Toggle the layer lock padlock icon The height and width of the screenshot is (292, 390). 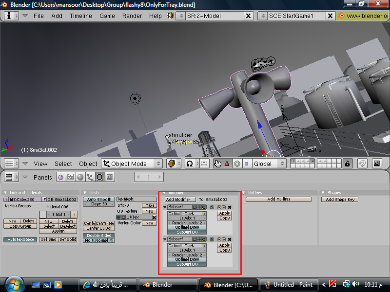pos(347,164)
